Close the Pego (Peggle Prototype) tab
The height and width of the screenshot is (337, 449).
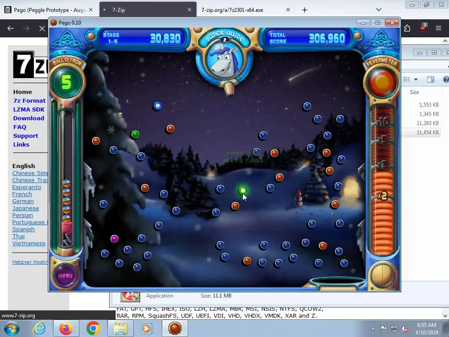pyautogui.click(x=91, y=10)
